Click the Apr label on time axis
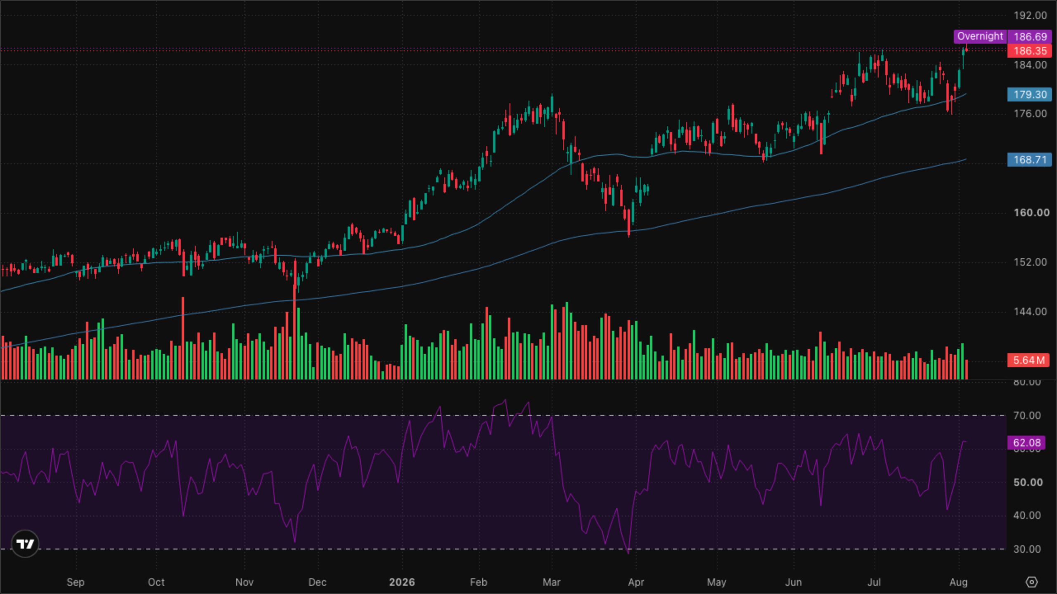1057x594 pixels. coord(636,582)
